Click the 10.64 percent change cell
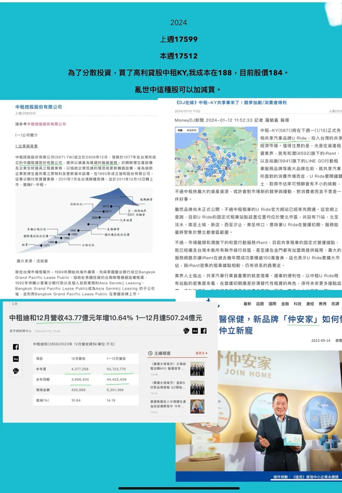Viewport: 342px width, 493px height. (76, 400)
